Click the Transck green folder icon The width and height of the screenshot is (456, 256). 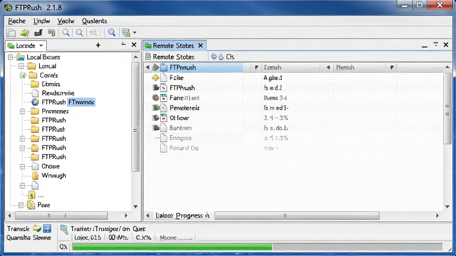[37, 229]
